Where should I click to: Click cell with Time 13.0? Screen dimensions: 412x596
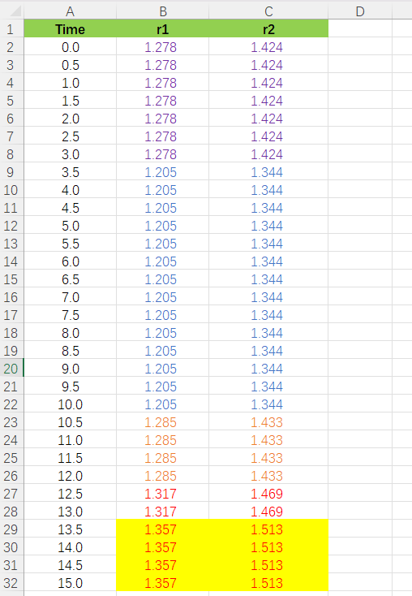point(71,512)
